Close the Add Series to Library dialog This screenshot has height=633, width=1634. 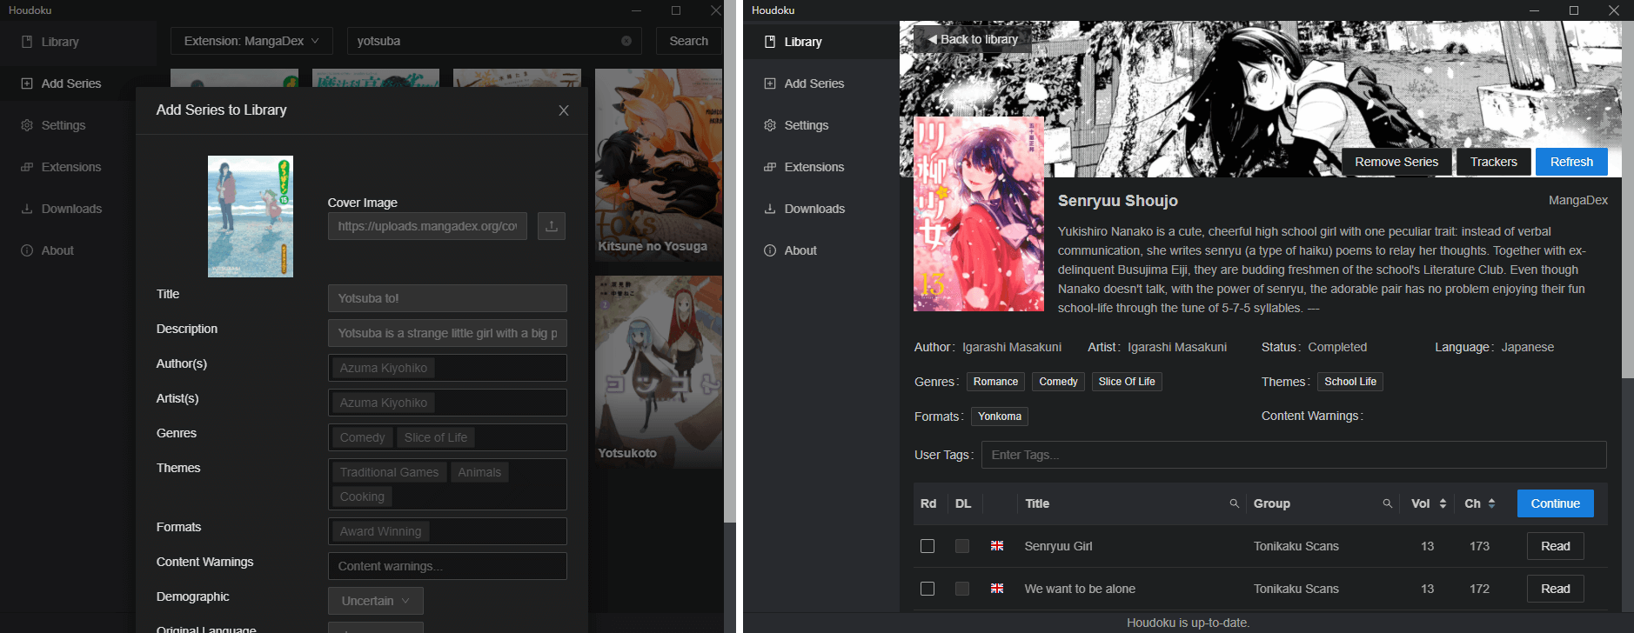click(x=564, y=110)
